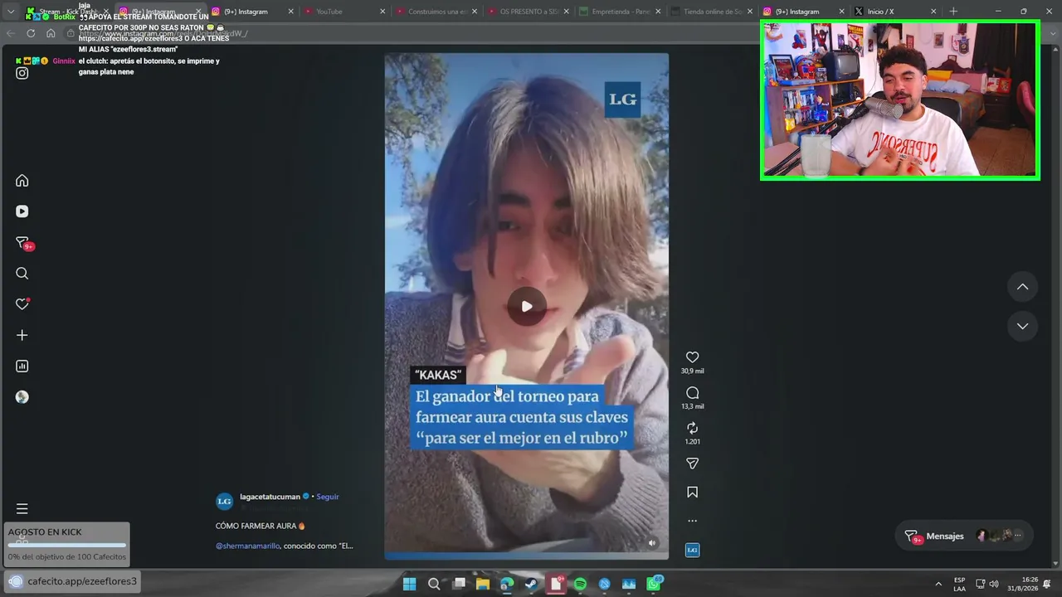Open Windows taskbar search
This screenshot has width=1062, height=597.
pyautogui.click(x=434, y=584)
